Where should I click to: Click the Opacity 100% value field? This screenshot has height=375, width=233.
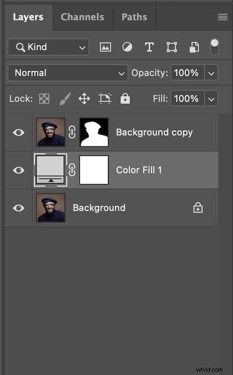click(x=187, y=72)
